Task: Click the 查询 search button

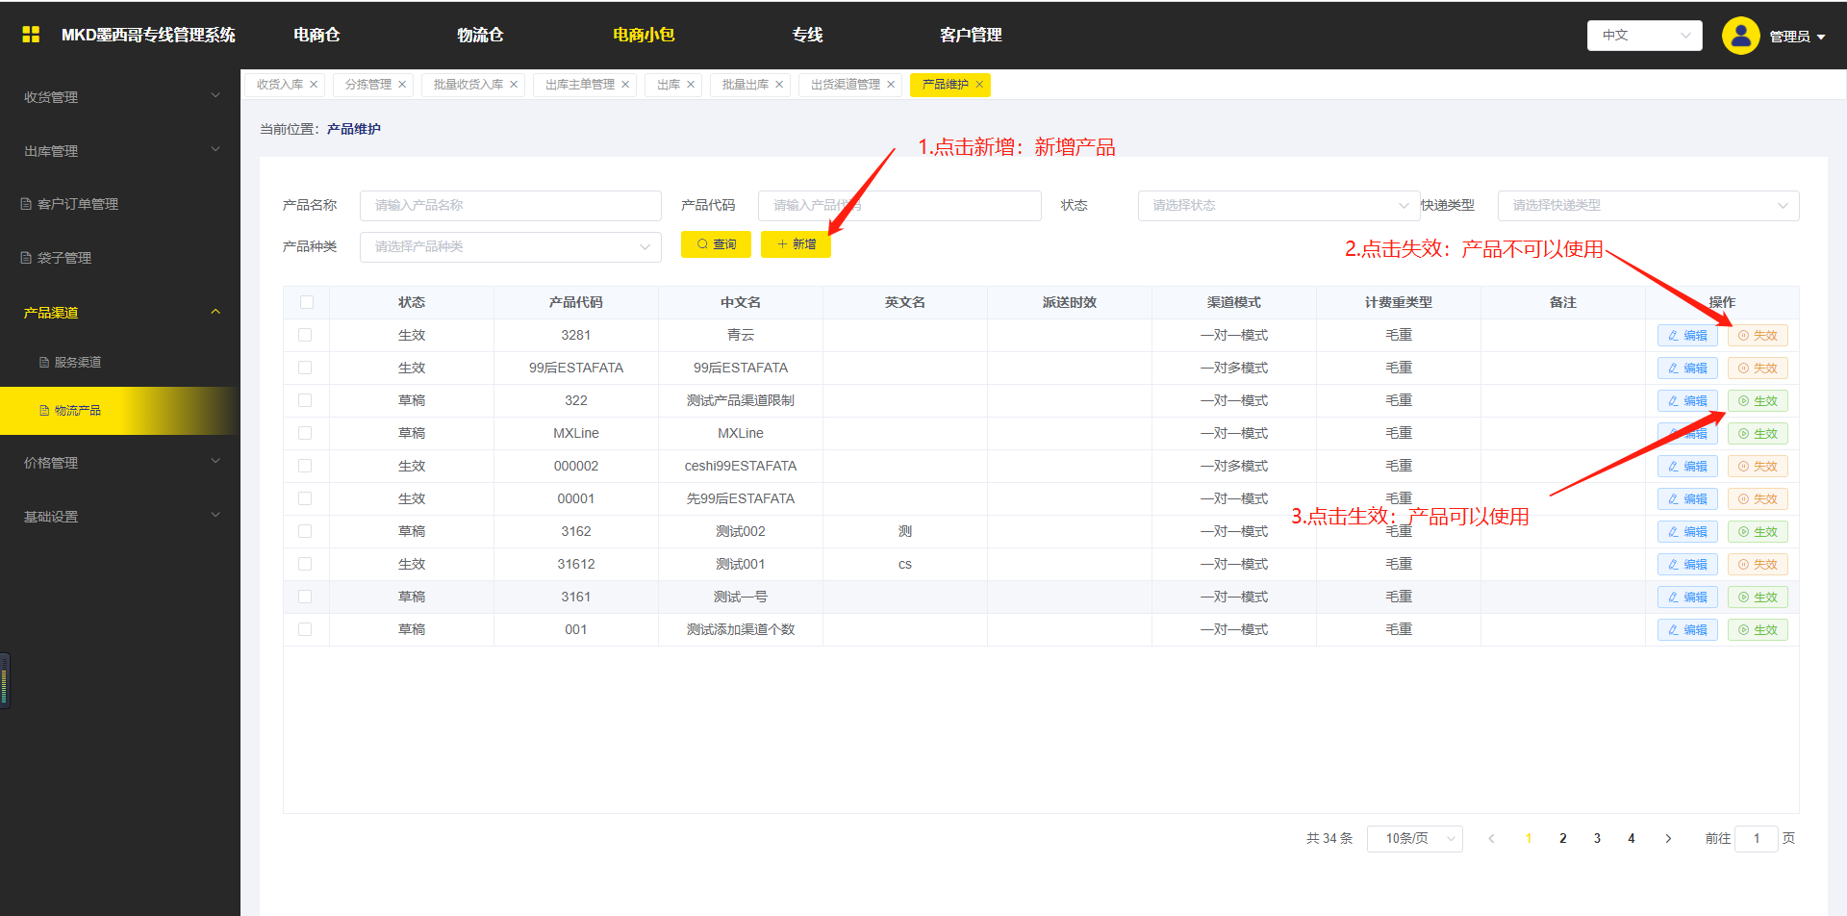Action: point(717,244)
